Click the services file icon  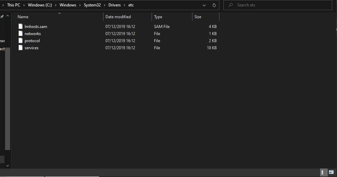(21, 48)
